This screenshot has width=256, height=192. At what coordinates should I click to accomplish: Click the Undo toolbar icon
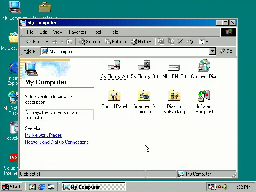(190, 42)
